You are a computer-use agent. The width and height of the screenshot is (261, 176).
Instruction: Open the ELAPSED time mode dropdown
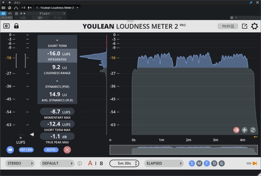pos(164,163)
